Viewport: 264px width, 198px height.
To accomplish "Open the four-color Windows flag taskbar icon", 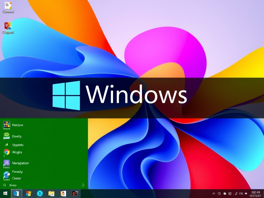I will [x=28, y=193].
